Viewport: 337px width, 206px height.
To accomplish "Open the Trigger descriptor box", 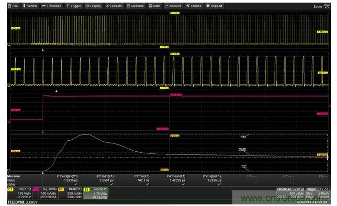I will (x=318, y=193).
